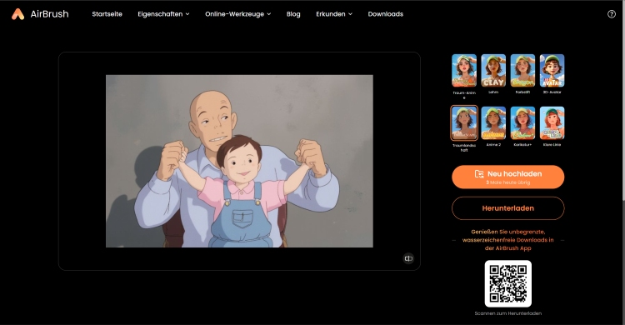The width and height of the screenshot is (625, 325).
Task: Click the Herunterladen button
Action: [x=507, y=208]
